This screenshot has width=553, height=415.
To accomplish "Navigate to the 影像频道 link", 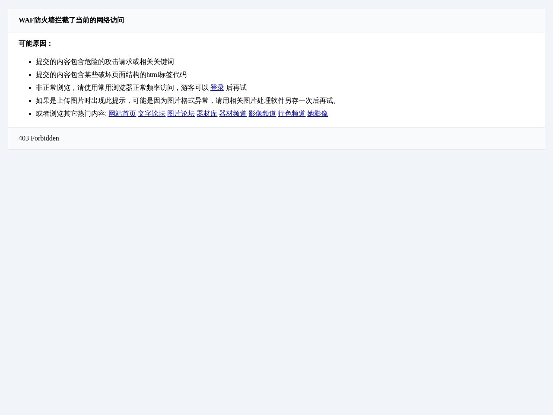I will pyautogui.click(x=262, y=114).
